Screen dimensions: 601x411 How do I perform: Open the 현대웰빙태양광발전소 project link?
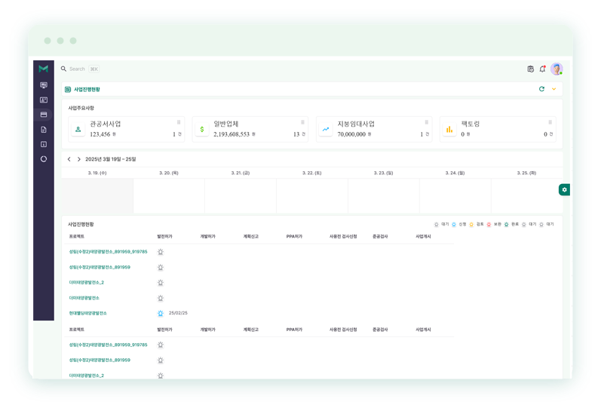click(88, 313)
